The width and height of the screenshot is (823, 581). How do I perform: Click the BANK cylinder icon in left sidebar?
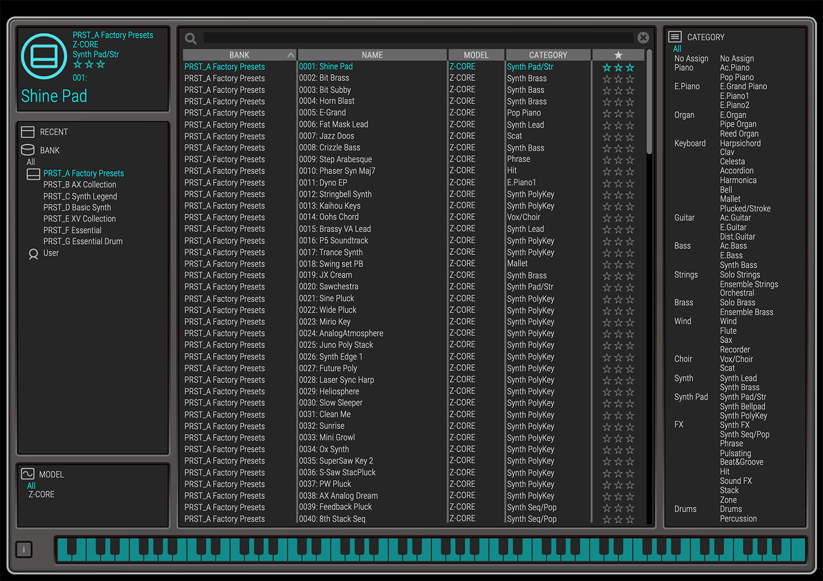pyautogui.click(x=28, y=150)
